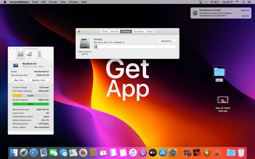The height and width of the screenshot is (159, 255).
Task: Click the Керувати... storage button
Action: click(167, 41)
